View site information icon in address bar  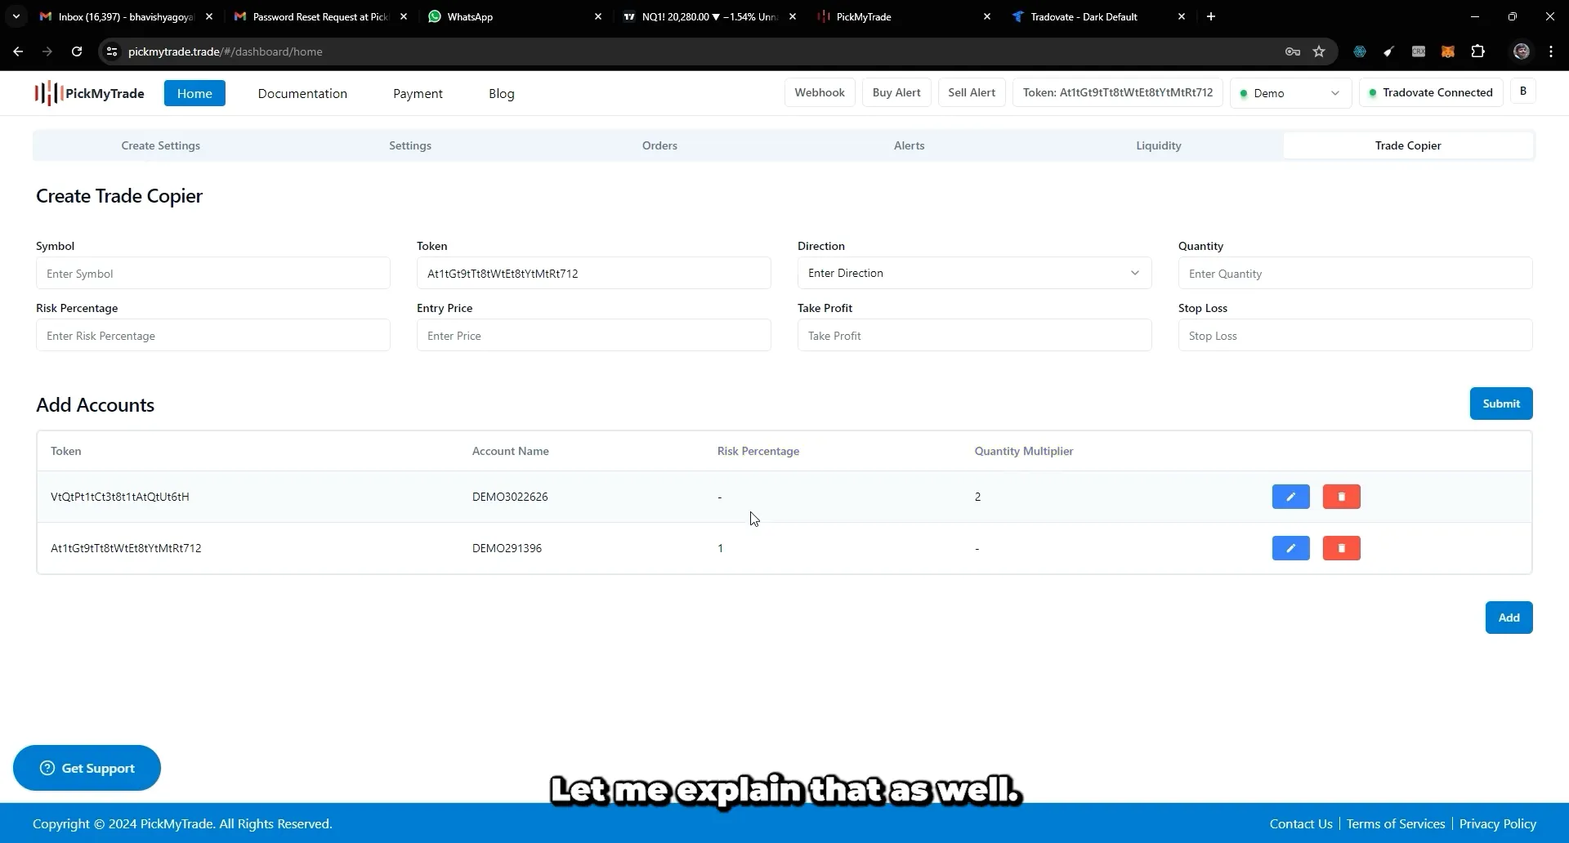112,51
